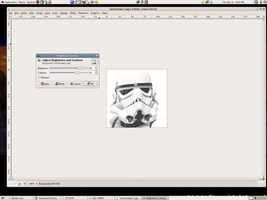Launch Firefox from top panel

pyautogui.click(x=37, y=2)
